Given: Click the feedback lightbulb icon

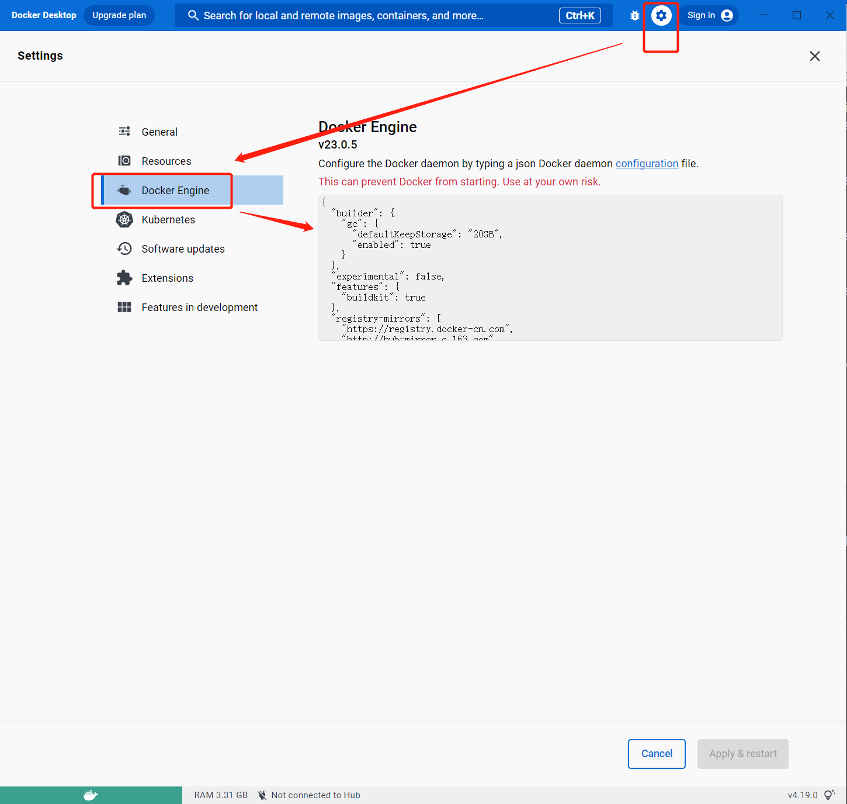Looking at the screenshot, I should (x=829, y=795).
